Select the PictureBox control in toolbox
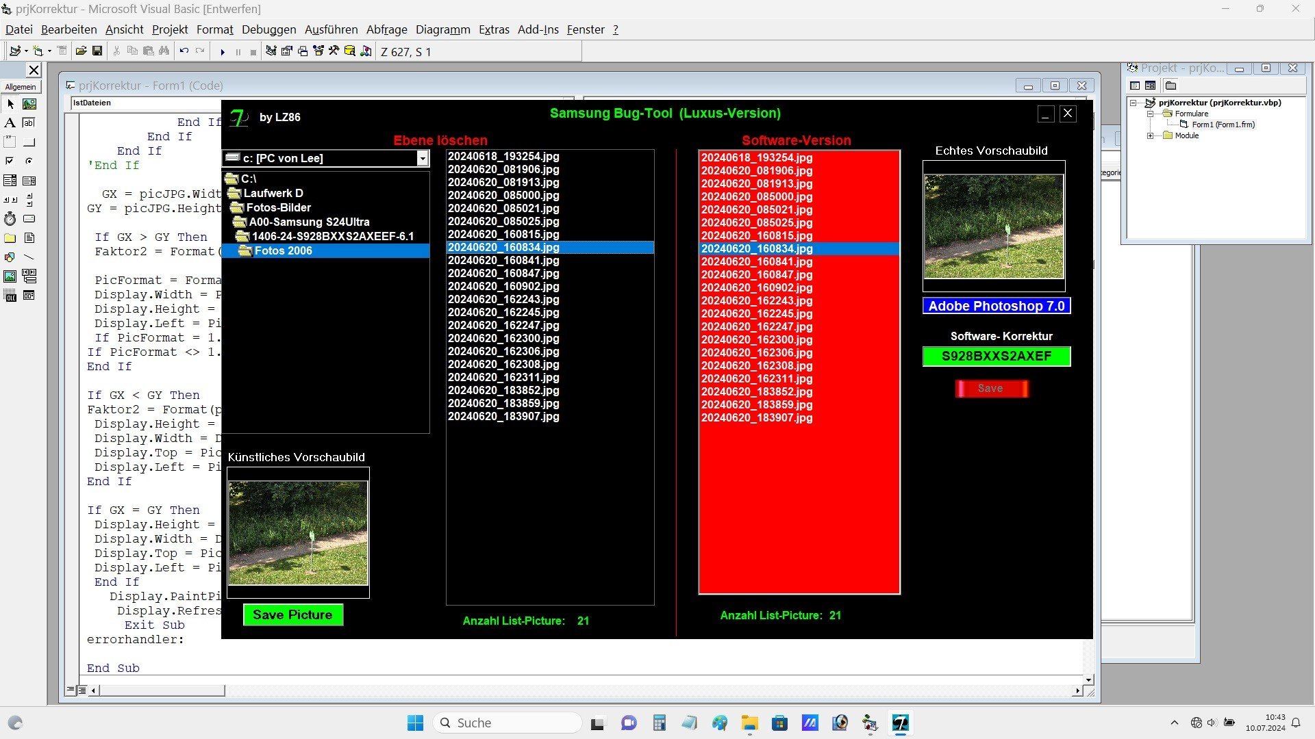 [x=29, y=104]
